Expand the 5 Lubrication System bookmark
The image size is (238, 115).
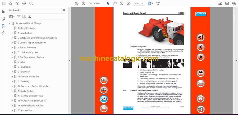point(12,52)
